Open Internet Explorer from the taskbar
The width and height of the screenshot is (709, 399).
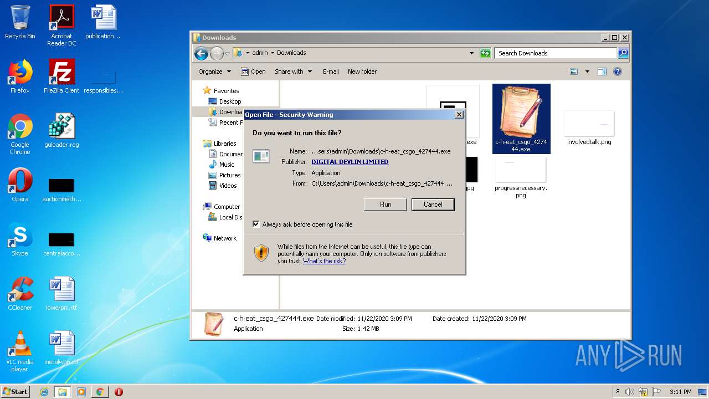point(44,392)
